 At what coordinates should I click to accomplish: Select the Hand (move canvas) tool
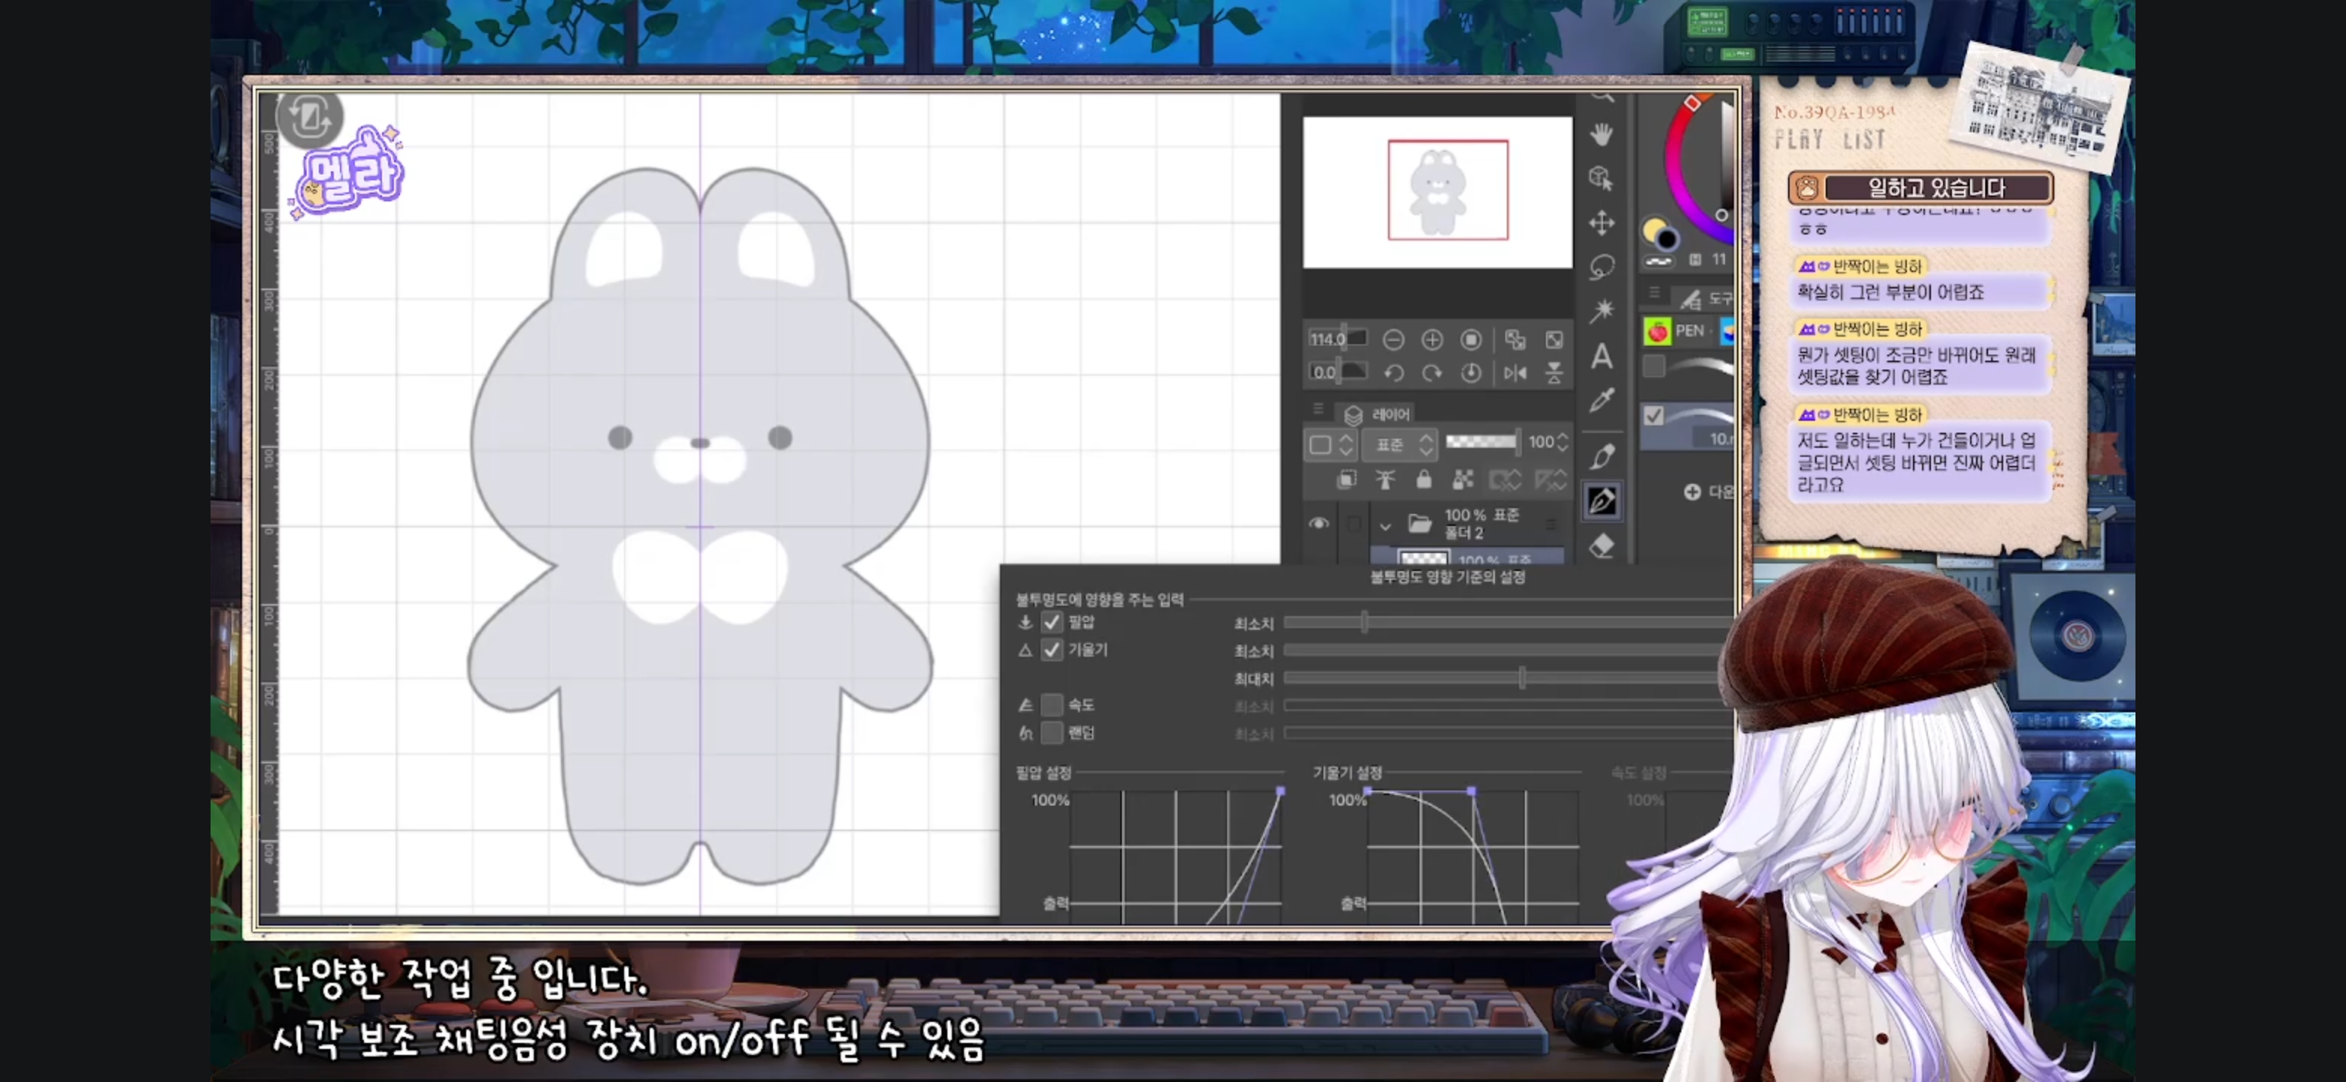(1601, 134)
